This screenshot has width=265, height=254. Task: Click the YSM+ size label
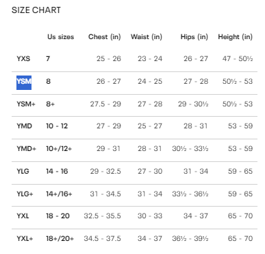pyautogui.click(x=26, y=104)
